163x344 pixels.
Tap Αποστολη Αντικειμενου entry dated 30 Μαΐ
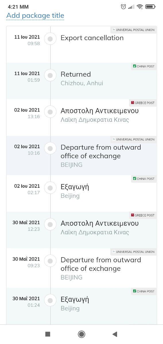coord(81,230)
